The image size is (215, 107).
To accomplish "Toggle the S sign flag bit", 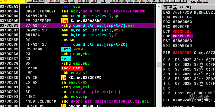I will tap(169, 79).
